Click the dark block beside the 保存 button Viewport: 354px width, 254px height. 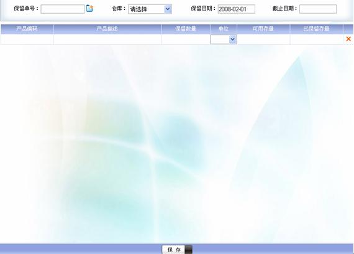click(189, 250)
